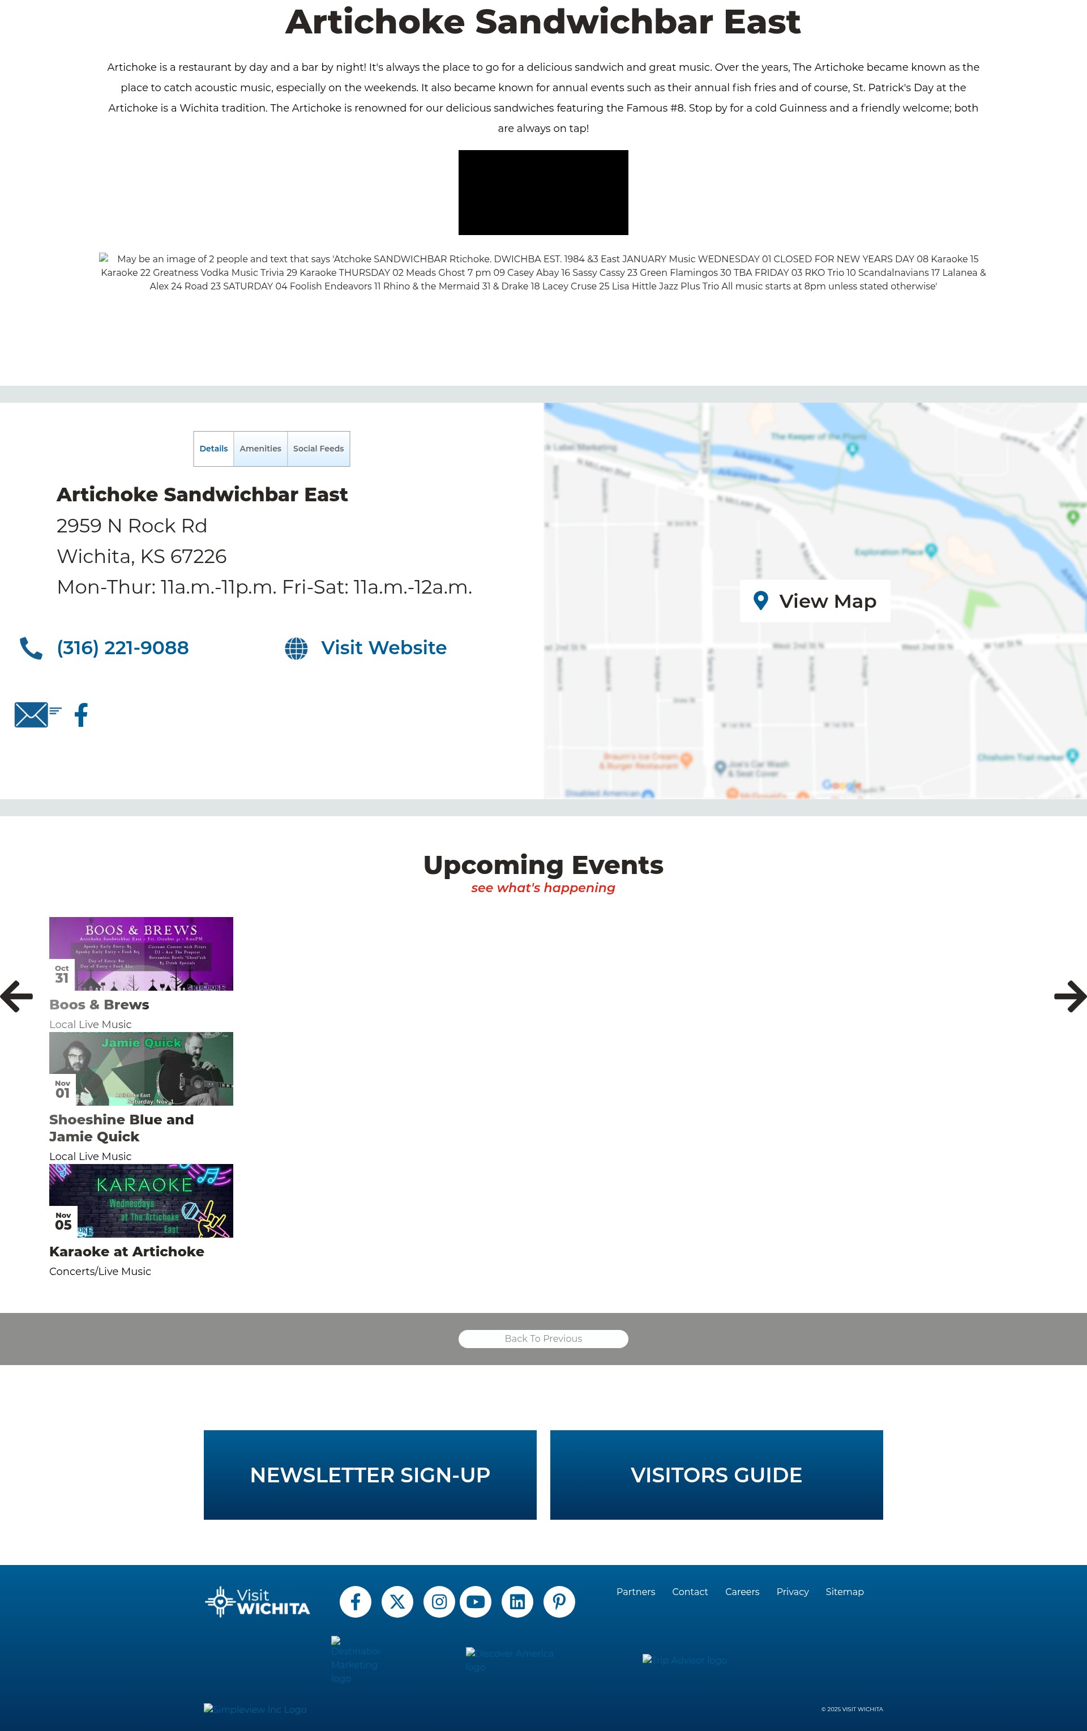The width and height of the screenshot is (1087, 1731).
Task: Call (316) 221-9088 link
Action: tap(123, 647)
